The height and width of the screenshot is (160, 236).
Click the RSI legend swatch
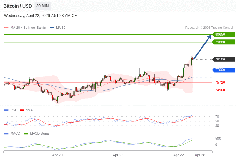tap(6, 110)
